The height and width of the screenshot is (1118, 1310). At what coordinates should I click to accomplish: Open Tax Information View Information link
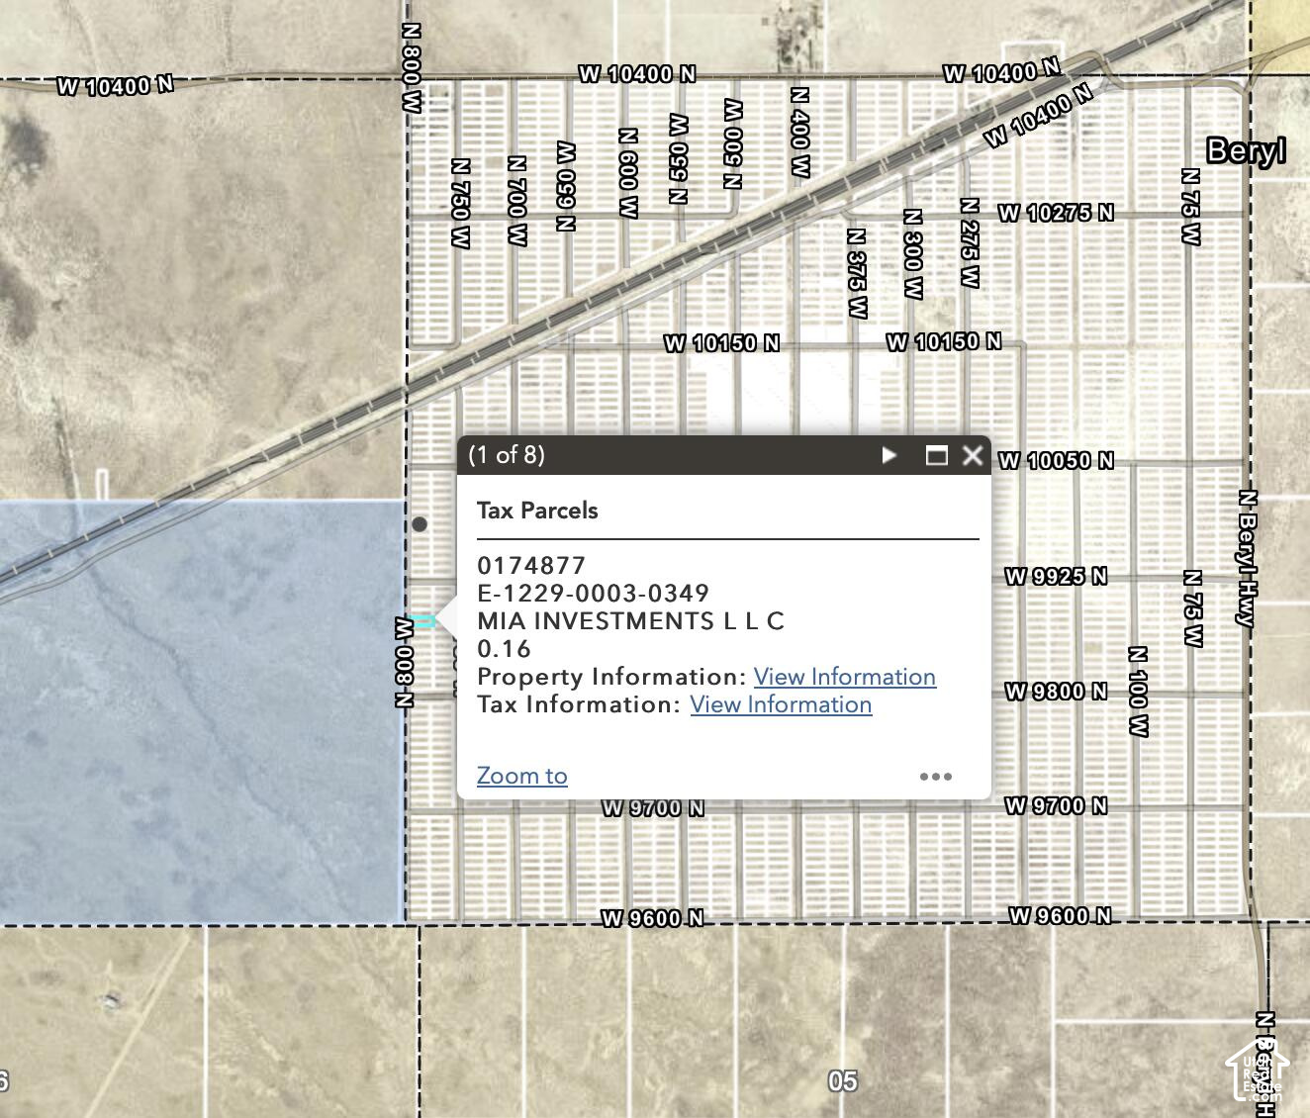[x=781, y=704]
